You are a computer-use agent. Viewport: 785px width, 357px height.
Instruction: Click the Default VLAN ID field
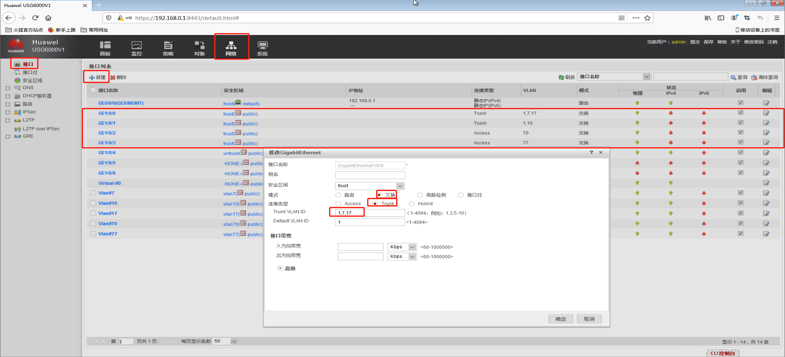[x=370, y=222]
